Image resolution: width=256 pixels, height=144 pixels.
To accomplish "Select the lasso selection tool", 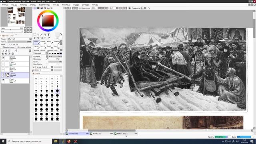I will coord(38,34).
